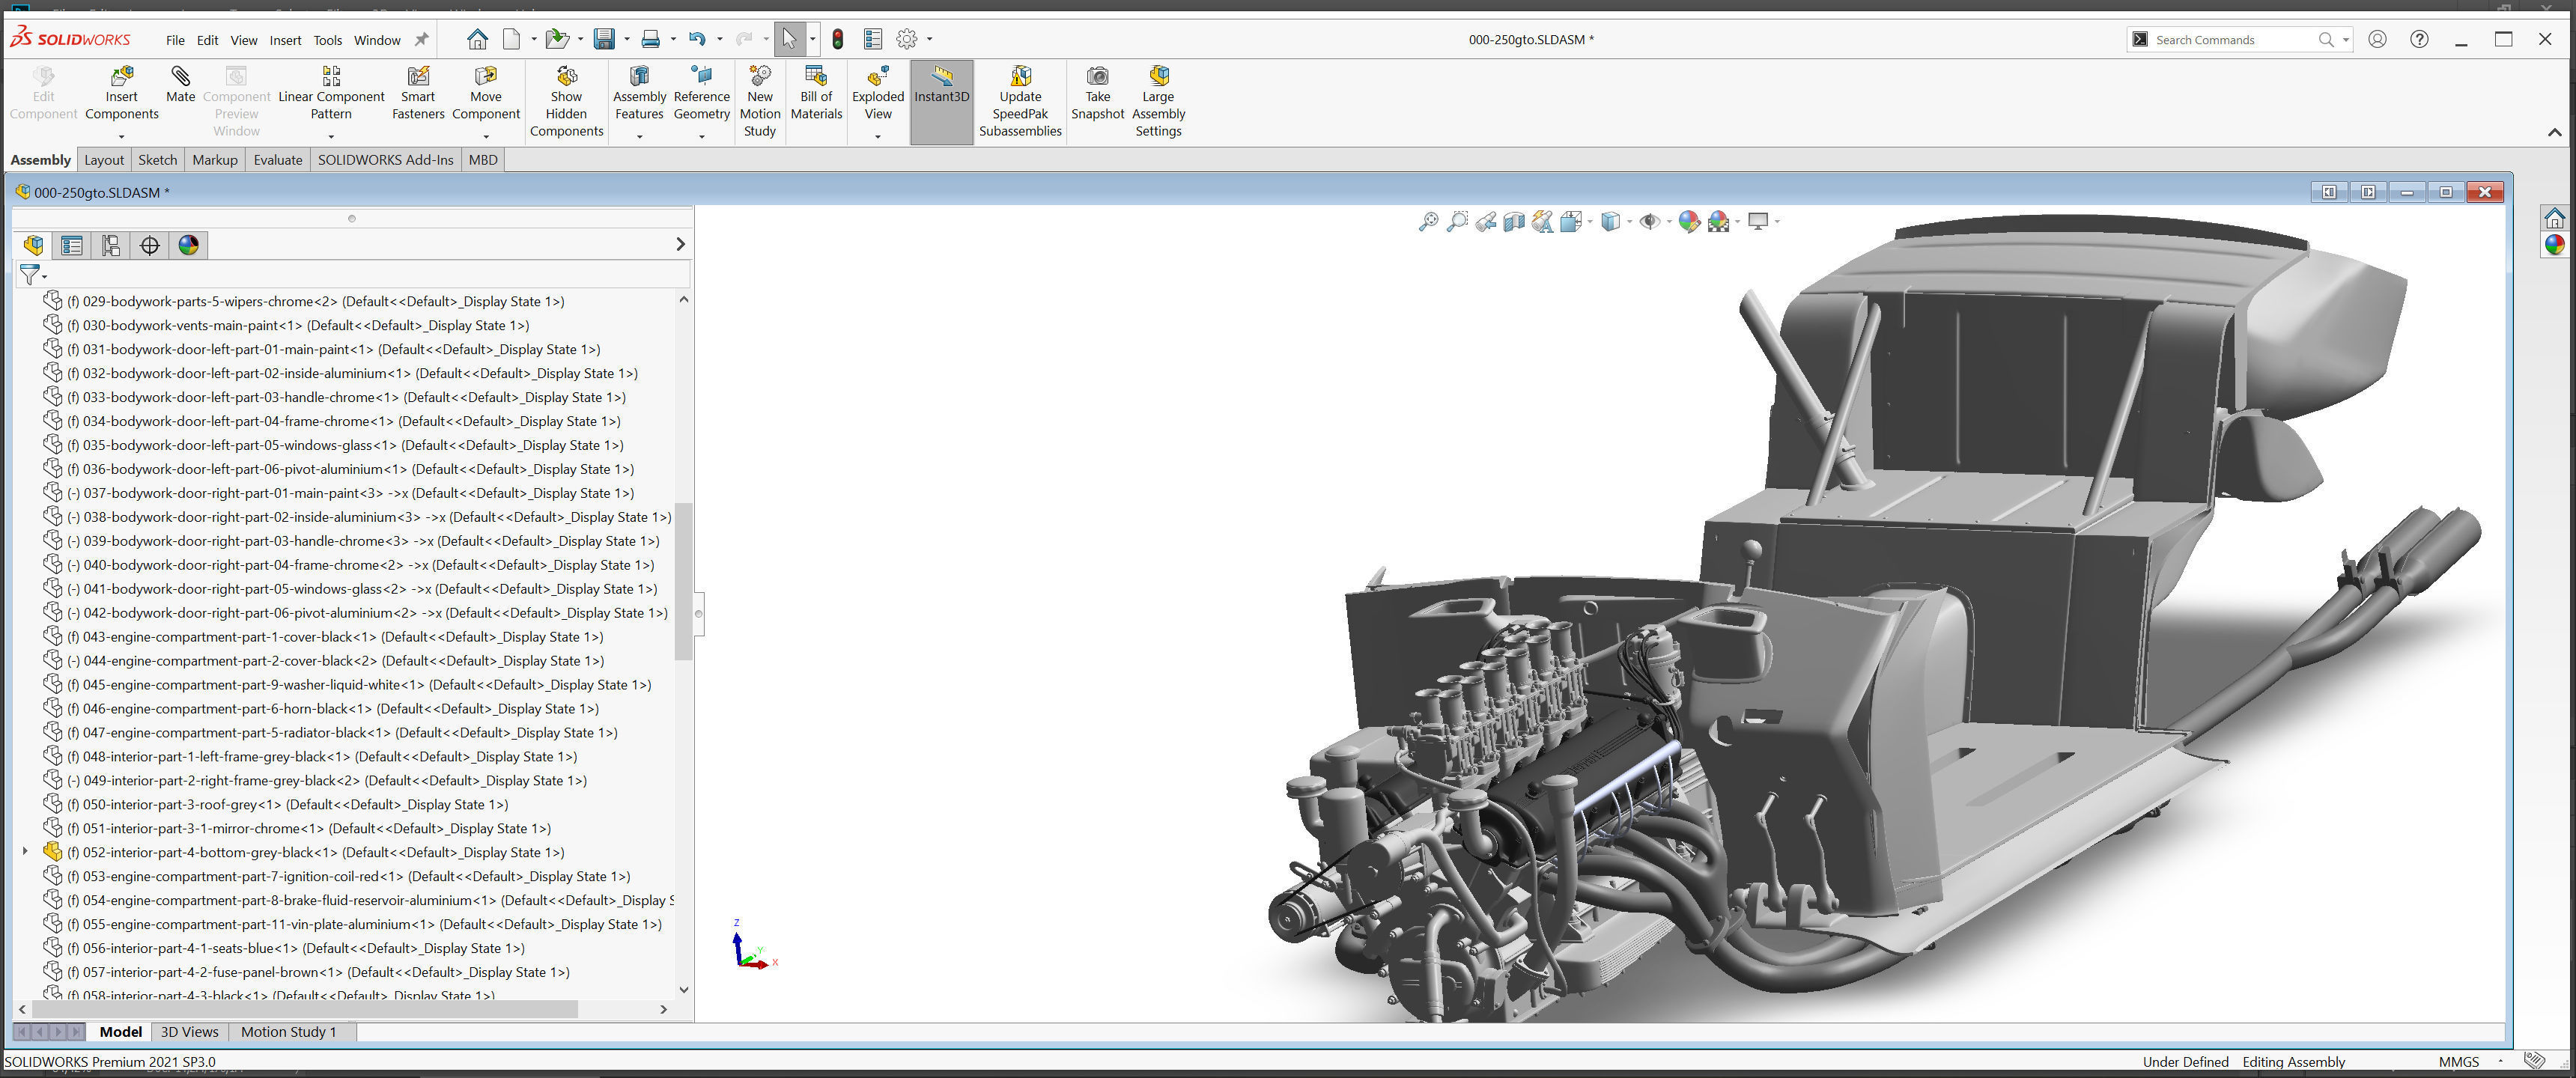Screen dimensions: 2576x1078
Task: Click the Search Commands input field
Action: 2230,40
